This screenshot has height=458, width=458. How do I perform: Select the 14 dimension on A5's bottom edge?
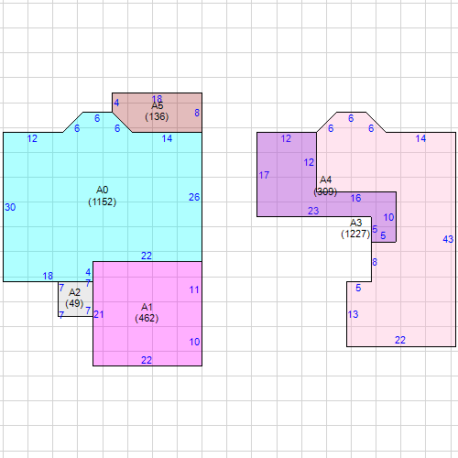pyautogui.click(x=167, y=138)
